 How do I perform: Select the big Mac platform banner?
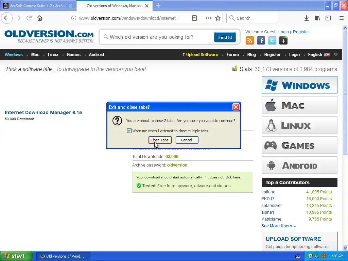click(299, 105)
